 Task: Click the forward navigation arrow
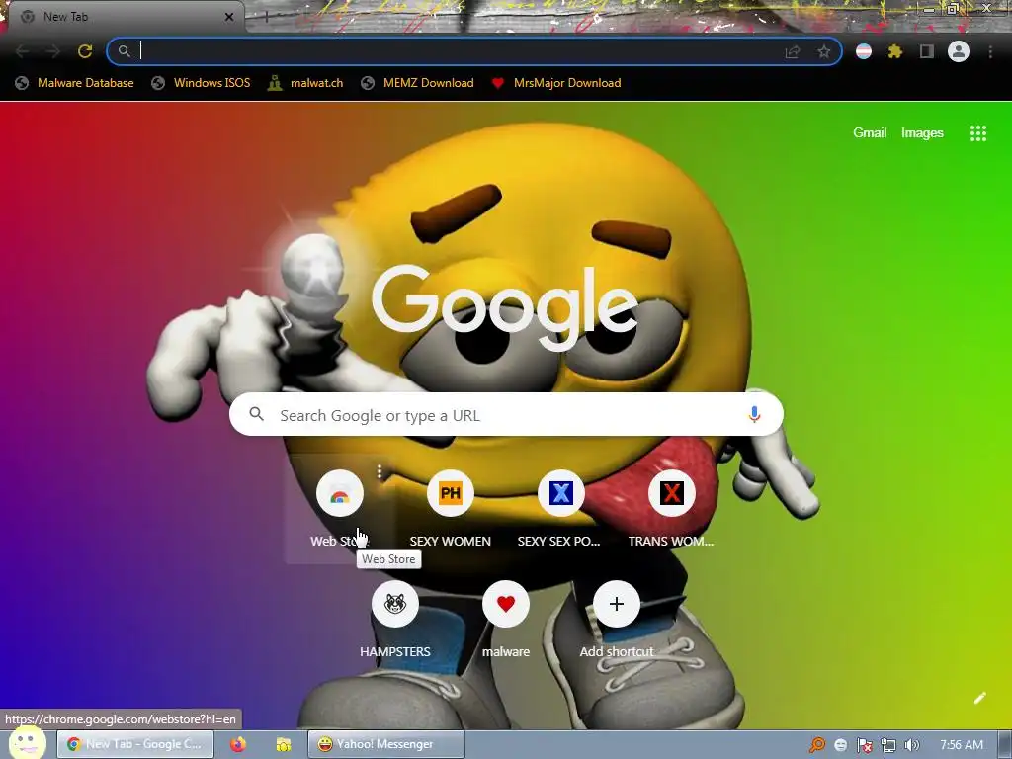tap(53, 51)
